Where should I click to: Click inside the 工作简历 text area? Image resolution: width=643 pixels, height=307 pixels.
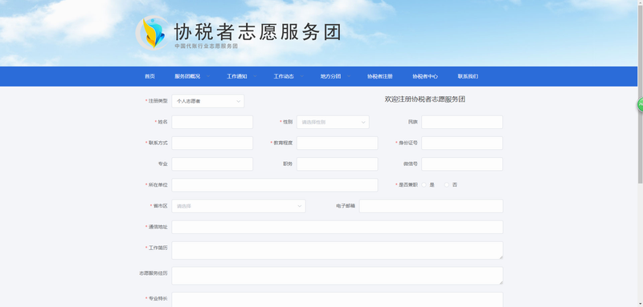tap(337, 250)
